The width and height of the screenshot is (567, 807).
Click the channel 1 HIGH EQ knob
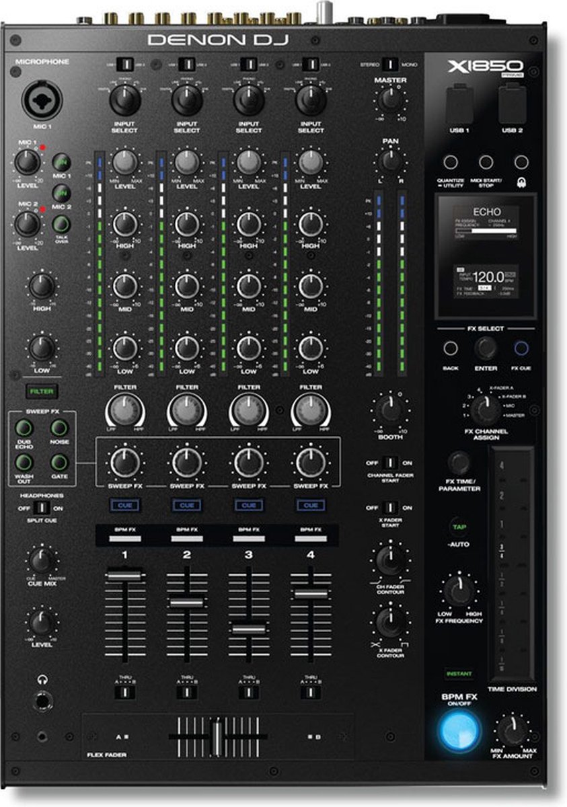pos(125,224)
